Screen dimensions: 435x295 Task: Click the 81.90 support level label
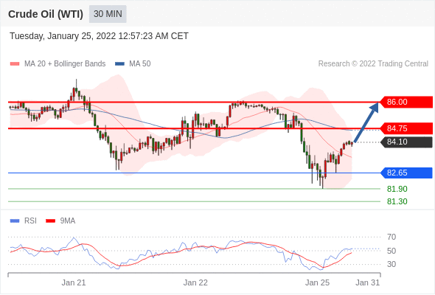click(x=397, y=189)
